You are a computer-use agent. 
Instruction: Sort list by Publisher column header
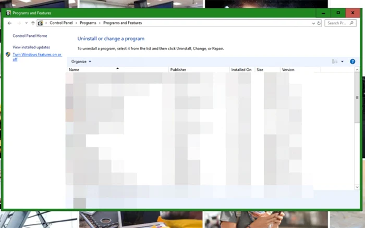(199, 70)
